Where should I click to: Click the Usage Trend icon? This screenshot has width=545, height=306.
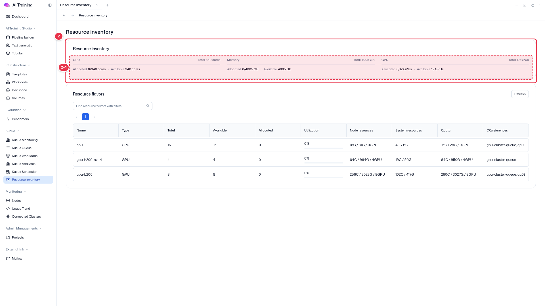(x=8, y=209)
